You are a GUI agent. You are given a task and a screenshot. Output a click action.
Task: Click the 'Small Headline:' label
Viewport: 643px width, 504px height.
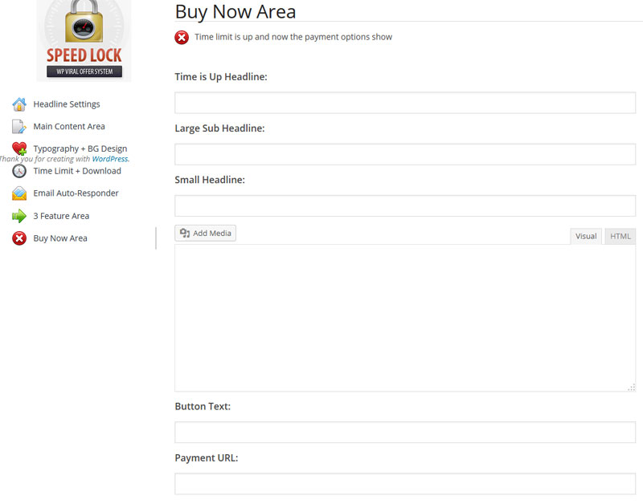pyautogui.click(x=210, y=180)
